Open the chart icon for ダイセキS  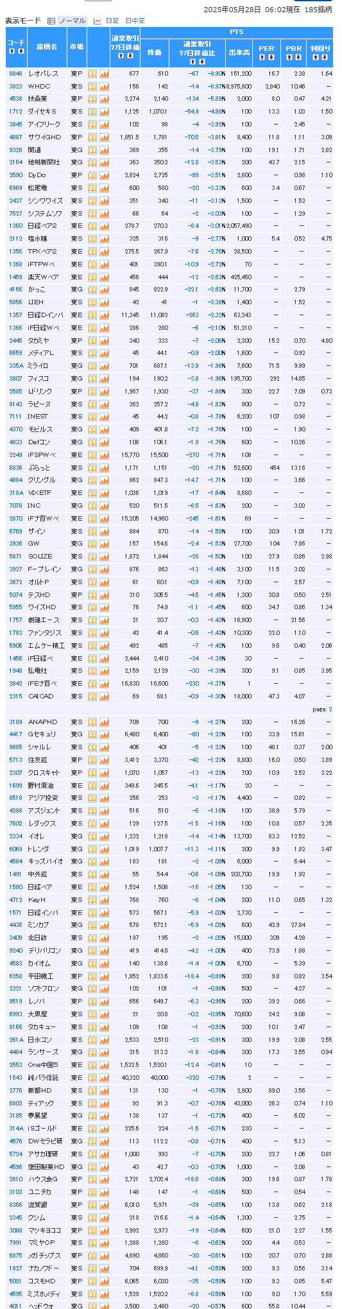(x=104, y=112)
